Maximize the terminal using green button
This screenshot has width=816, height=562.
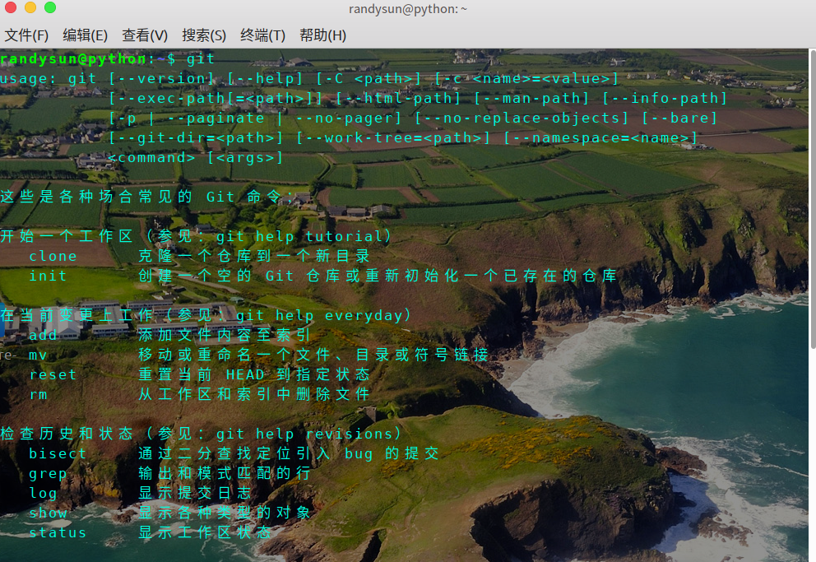[x=50, y=8]
